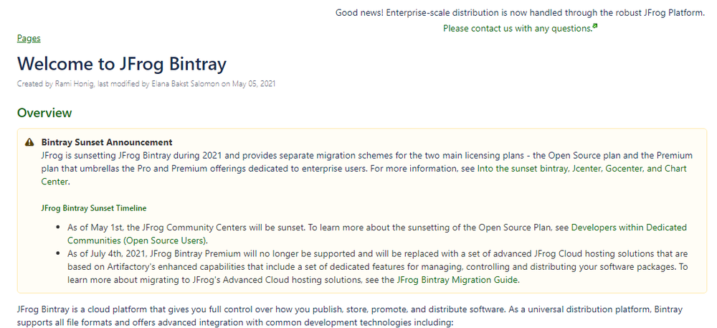This screenshot has width=717, height=328.
Task: Click the 'JFrog Bintray Sunset Timeline' heading link
Action: (94, 208)
